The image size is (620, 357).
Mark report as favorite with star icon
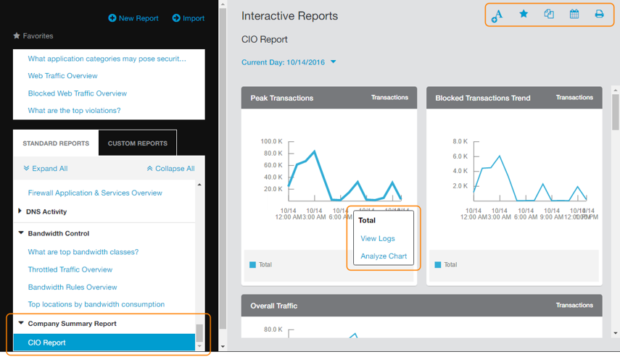pyautogui.click(x=524, y=14)
